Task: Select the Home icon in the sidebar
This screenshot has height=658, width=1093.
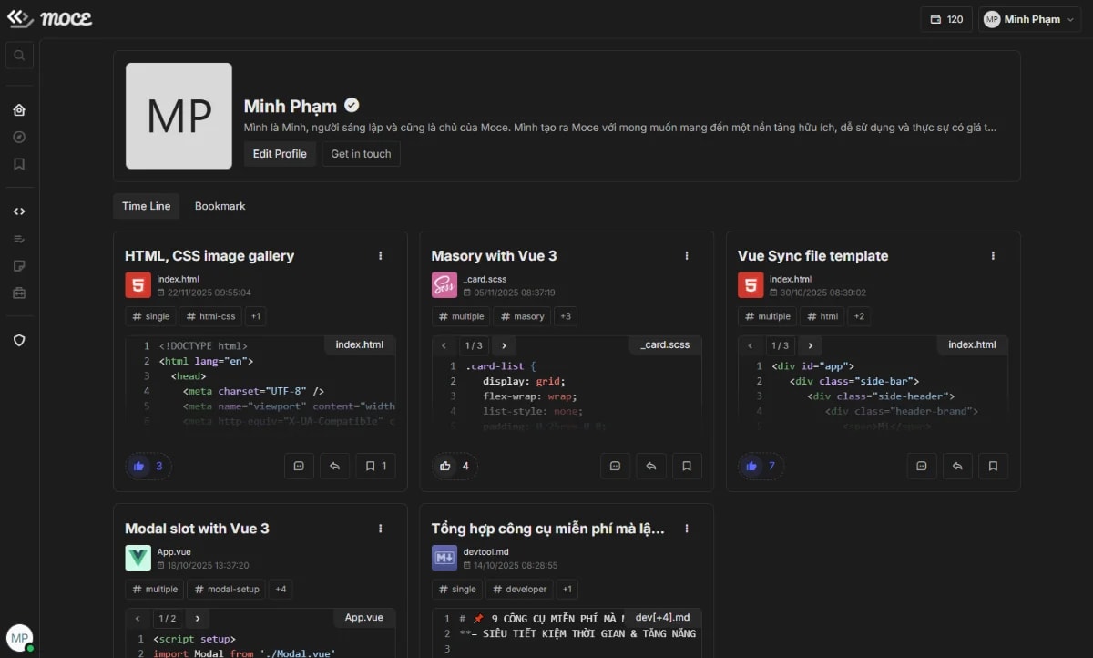Action: coord(19,109)
